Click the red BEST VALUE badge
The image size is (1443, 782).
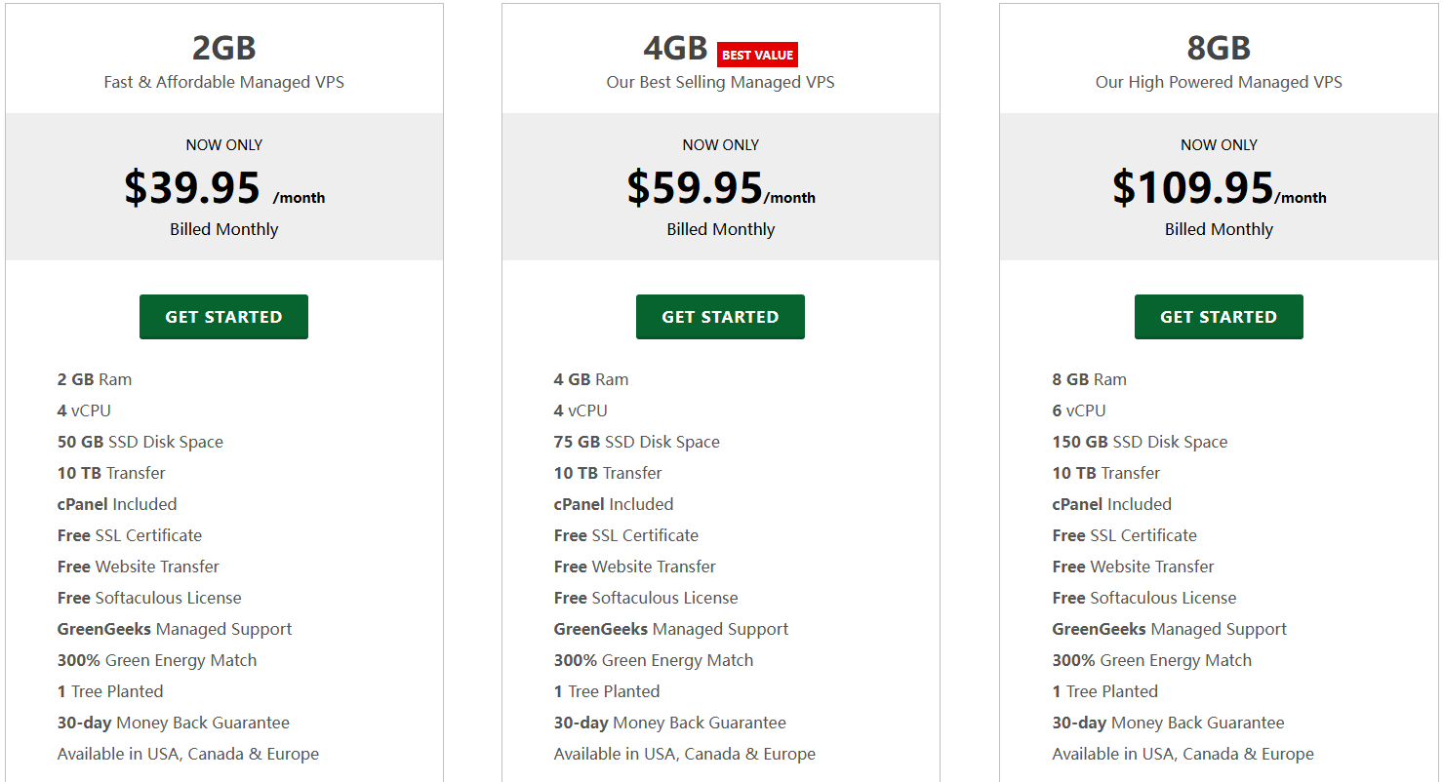[757, 56]
